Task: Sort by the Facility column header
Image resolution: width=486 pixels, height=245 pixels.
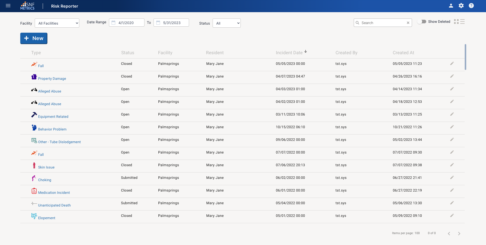Action: pos(165,53)
